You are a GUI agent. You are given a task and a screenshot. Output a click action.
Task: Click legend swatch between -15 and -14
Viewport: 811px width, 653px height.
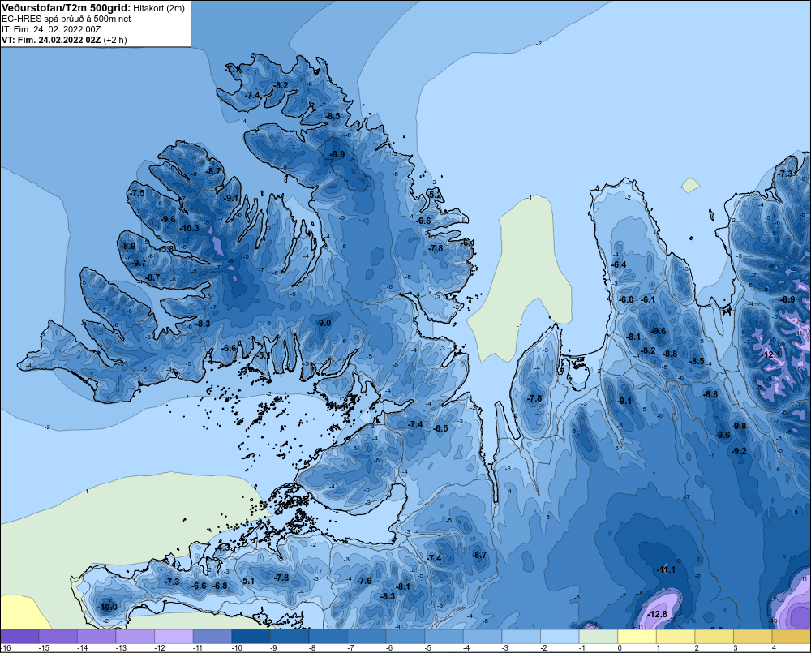point(58,636)
